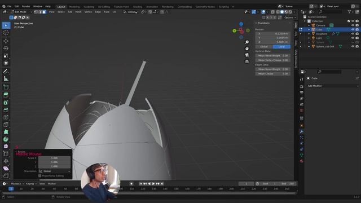Activate the Transform tool
The image size is (361, 203).
[6, 63]
